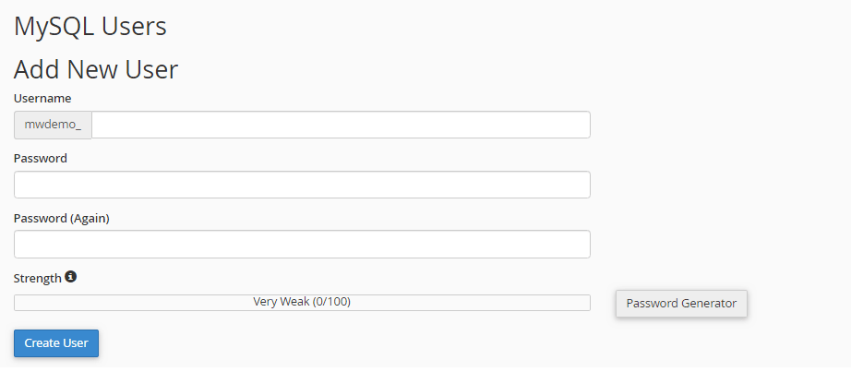Click the Strength info icon
851x384 pixels.
(70, 277)
